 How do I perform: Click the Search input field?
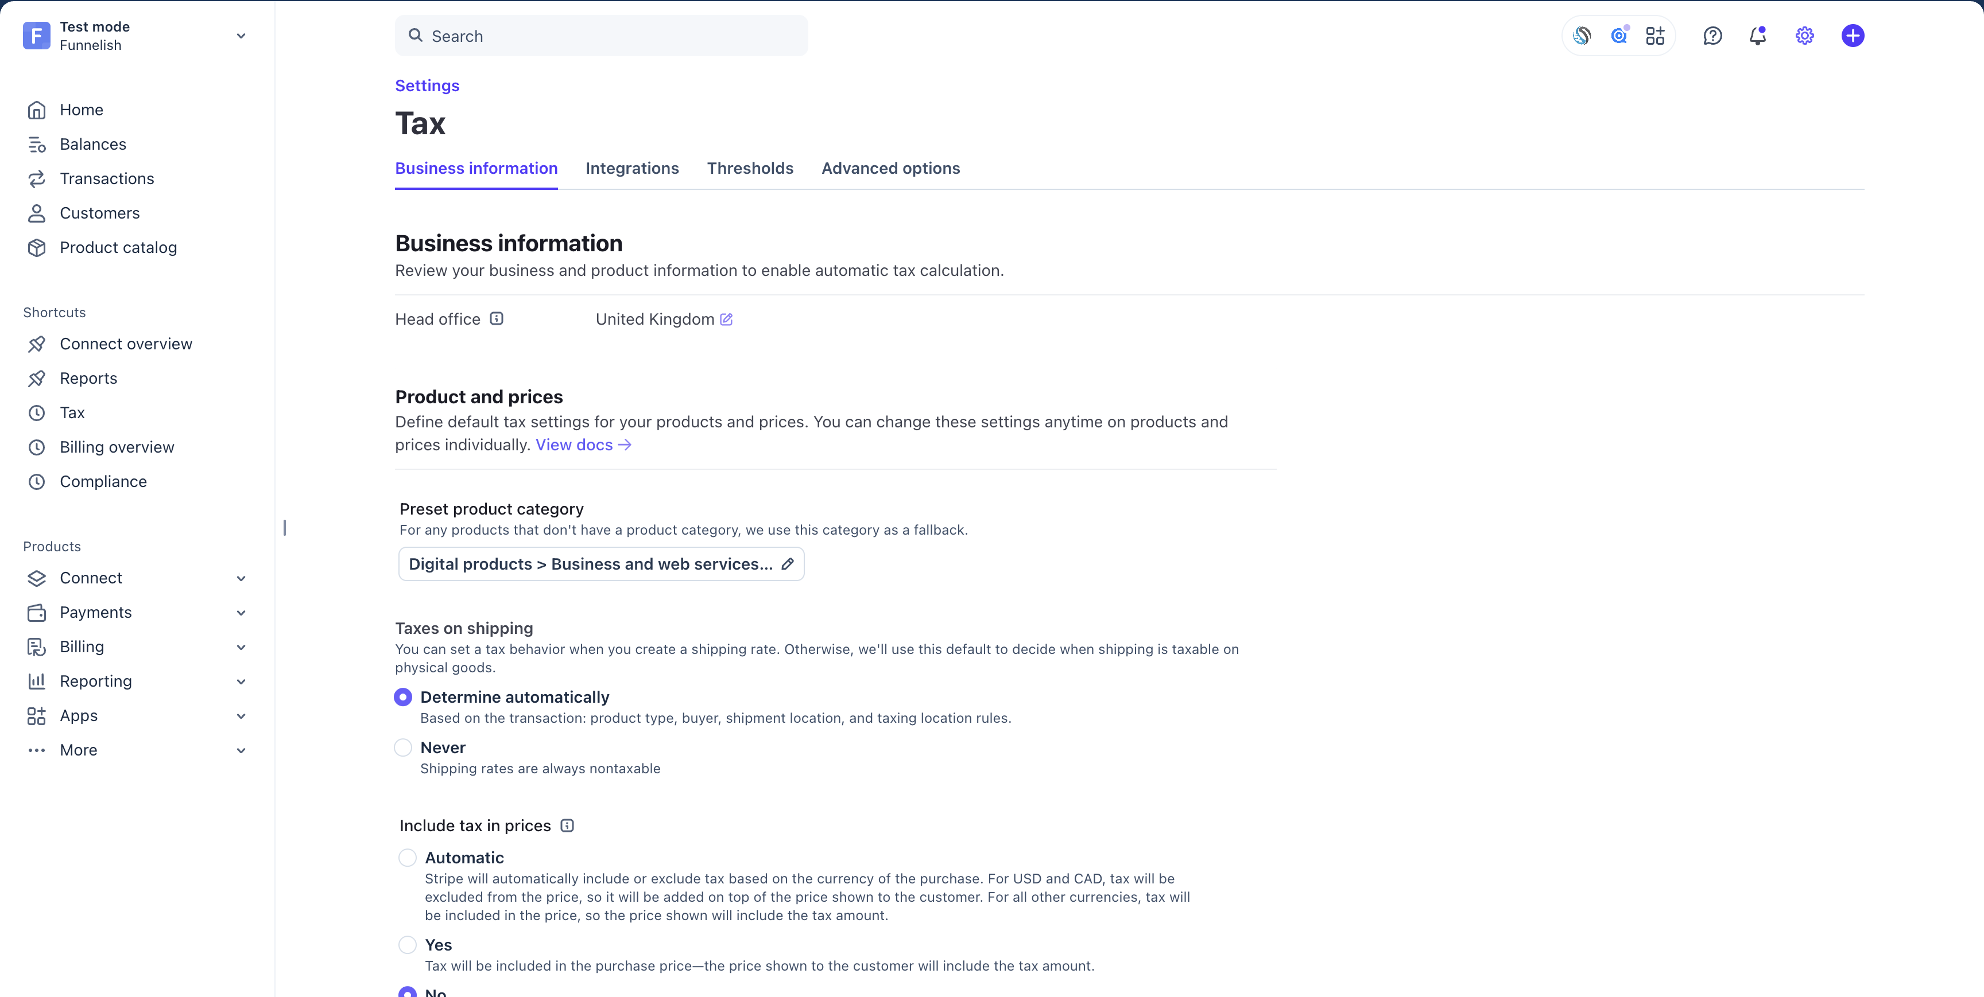[x=602, y=36]
